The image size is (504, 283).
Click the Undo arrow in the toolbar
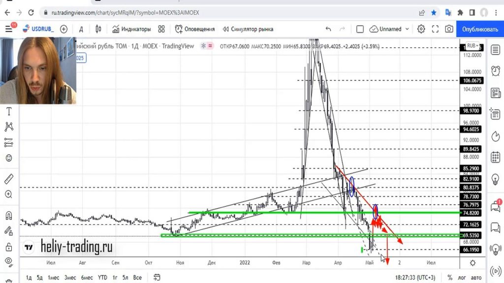[327, 28]
